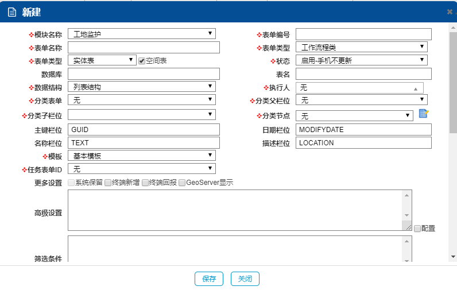This screenshot has width=457, height=290.
Task: Click the document icon beside 新建 title
Action: [11, 12]
